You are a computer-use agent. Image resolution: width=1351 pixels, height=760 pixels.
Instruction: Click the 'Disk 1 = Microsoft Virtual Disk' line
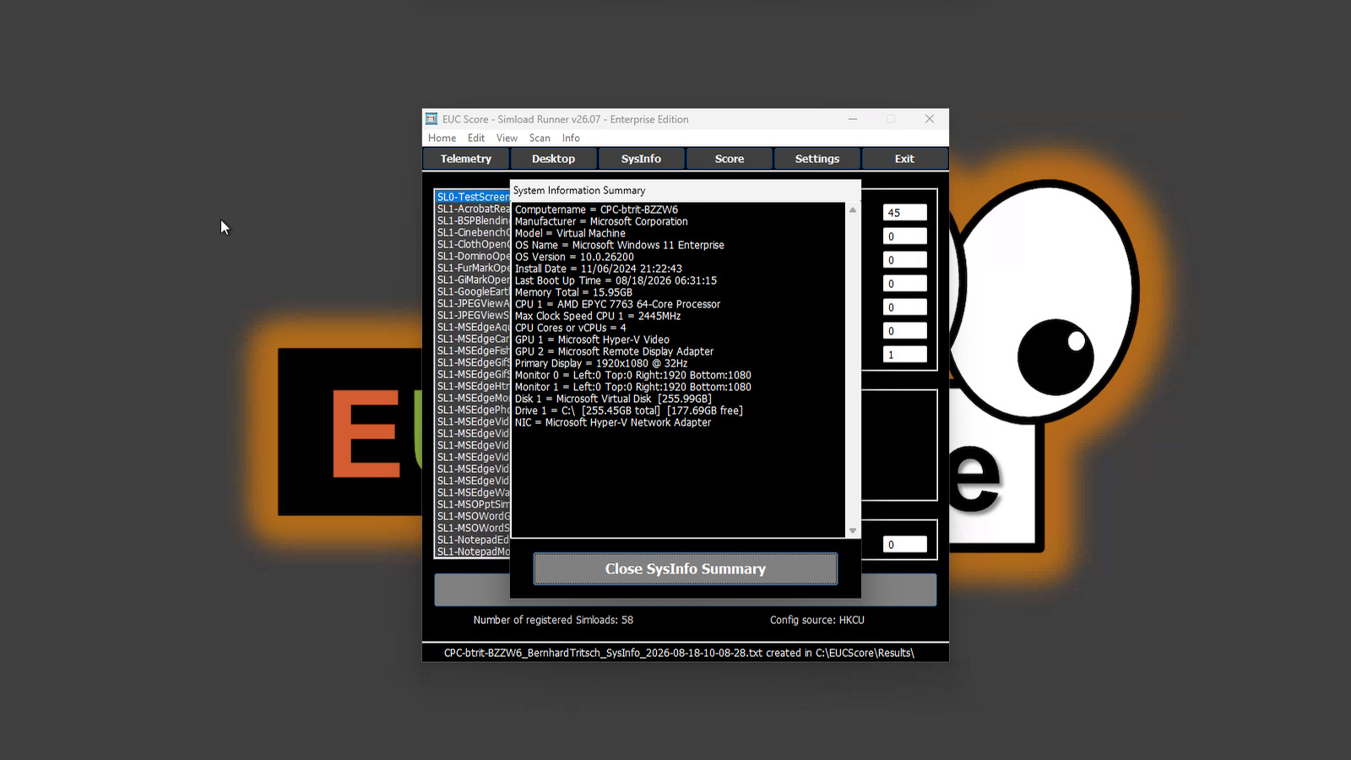(x=613, y=399)
